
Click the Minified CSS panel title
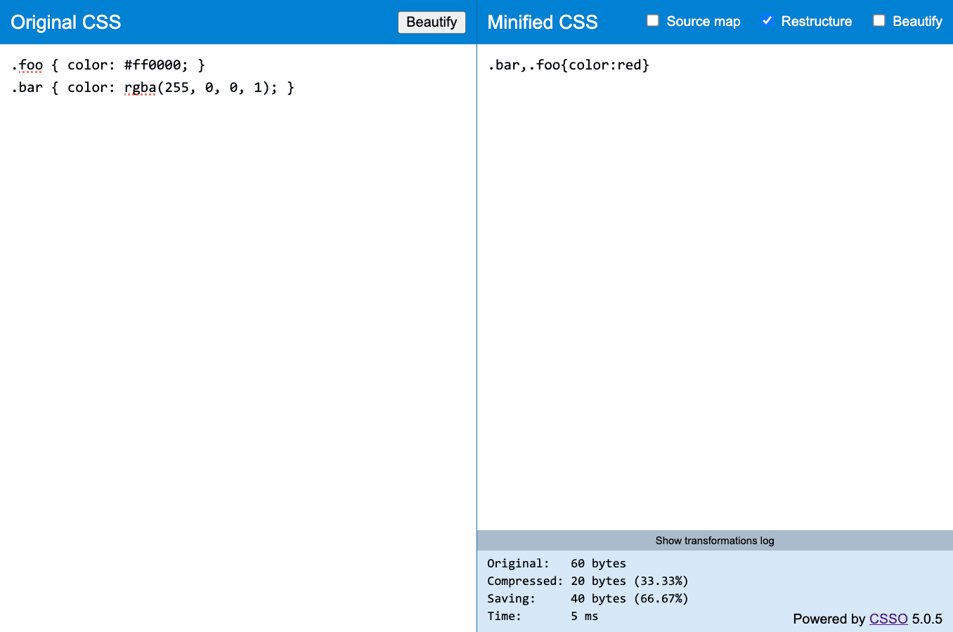coord(543,22)
